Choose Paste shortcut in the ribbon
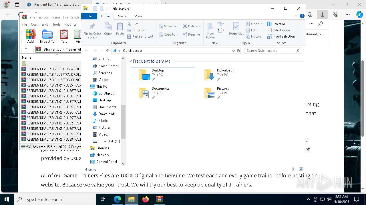 pyautogui.click(x=140, y=36)
